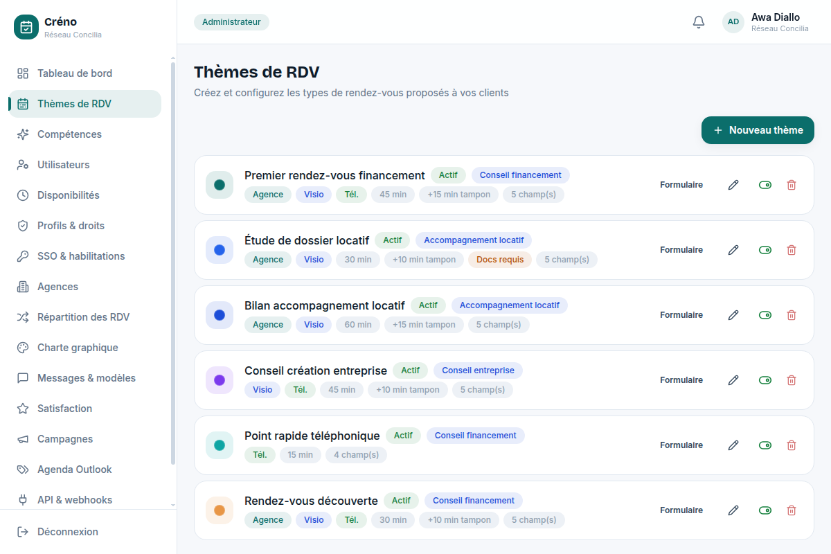
Task: Delete Conseil création entreprise theme
Action: point(792,380)
